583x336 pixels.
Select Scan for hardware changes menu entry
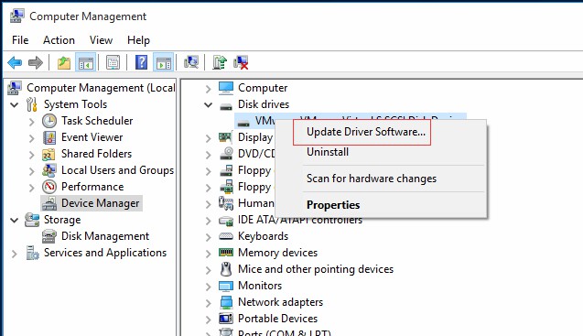pos(372,179)
